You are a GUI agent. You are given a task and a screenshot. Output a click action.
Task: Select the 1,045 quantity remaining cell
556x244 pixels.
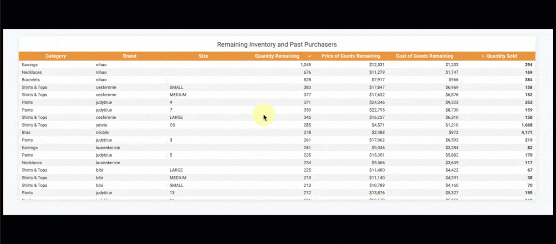[x=305, y=65]
